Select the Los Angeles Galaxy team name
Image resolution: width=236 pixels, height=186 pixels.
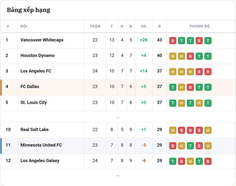click(40, 161)
